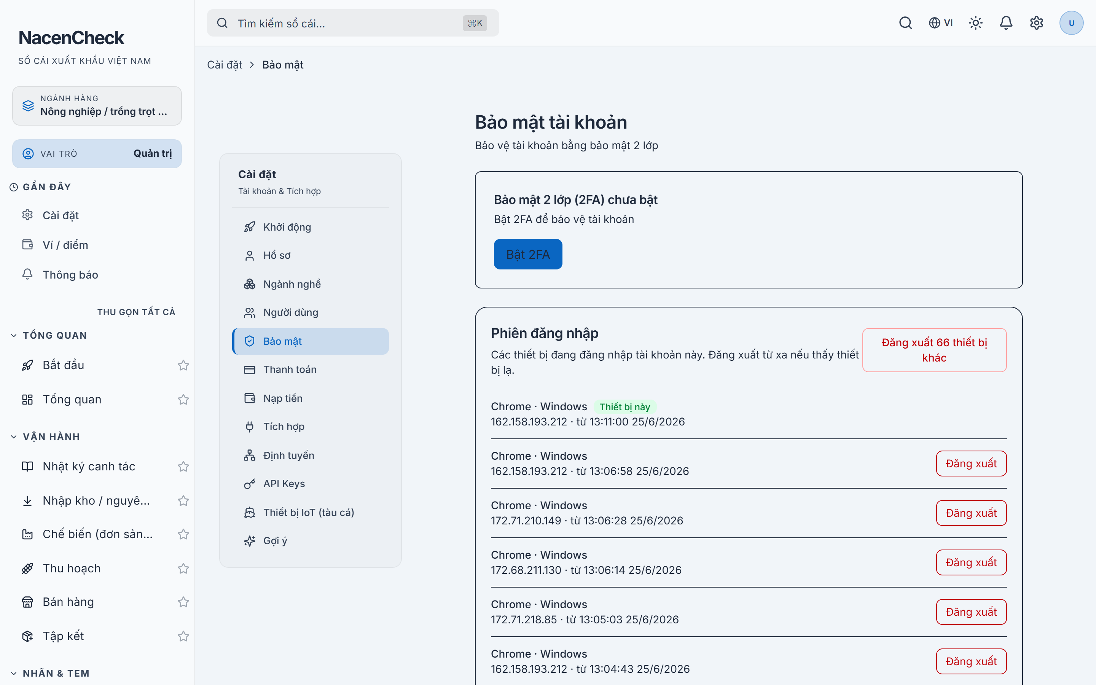1096x685 pixels.
Task: Toggle light/dark theme sun icon
Action: [975, 23]
